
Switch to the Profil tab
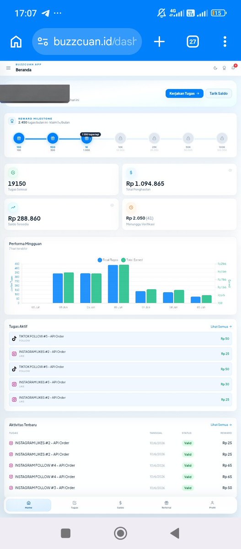pyautogui.click(x=212, y=505)
